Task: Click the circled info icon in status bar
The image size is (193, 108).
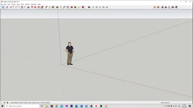Action: [x=5, y=103]
